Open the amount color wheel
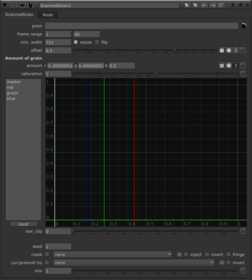Viewport: 252px width, 280px height. 229,65
